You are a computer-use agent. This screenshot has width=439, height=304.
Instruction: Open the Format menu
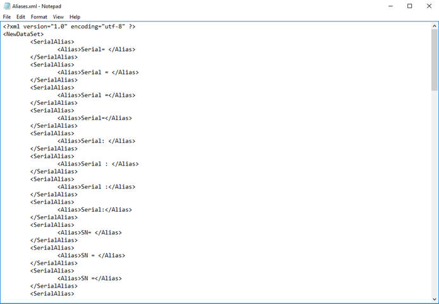[x=39, y=17]
